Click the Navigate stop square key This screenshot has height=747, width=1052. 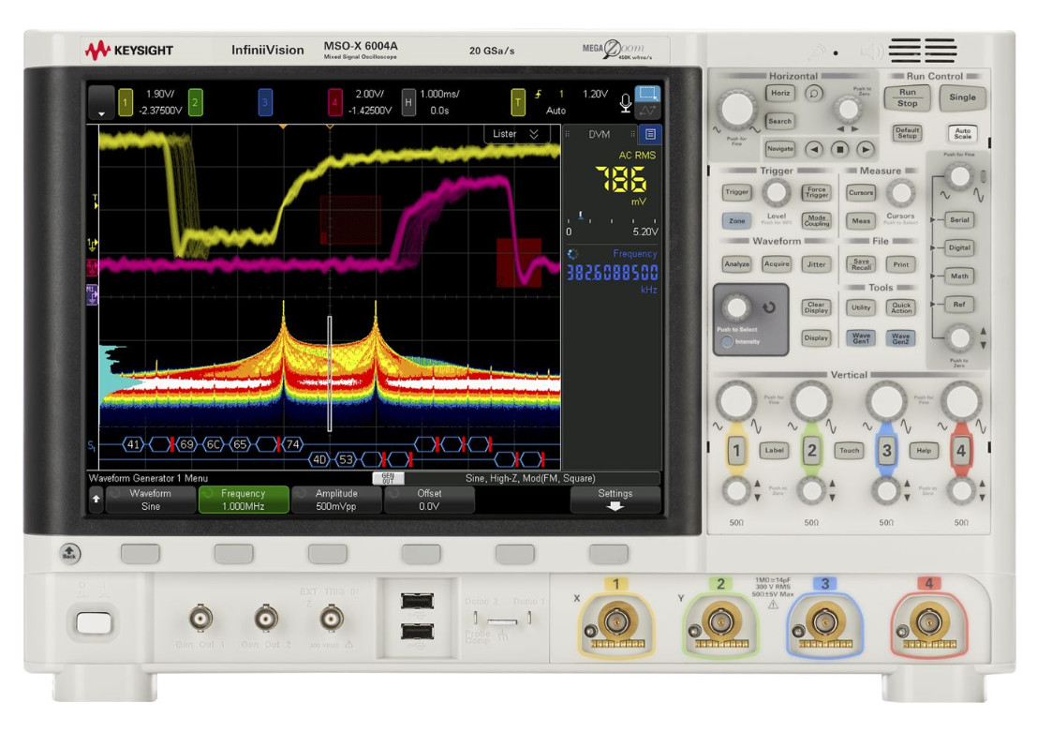point(840,149)
